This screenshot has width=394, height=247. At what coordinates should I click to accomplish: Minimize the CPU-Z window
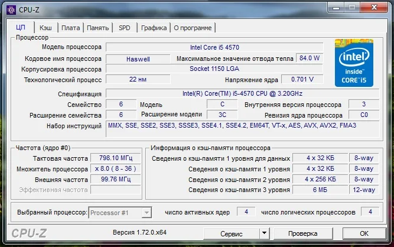(x=336, y=7)
